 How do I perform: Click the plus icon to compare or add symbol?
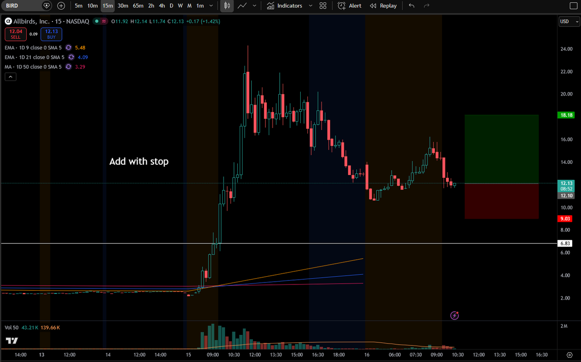click(61, 6)
